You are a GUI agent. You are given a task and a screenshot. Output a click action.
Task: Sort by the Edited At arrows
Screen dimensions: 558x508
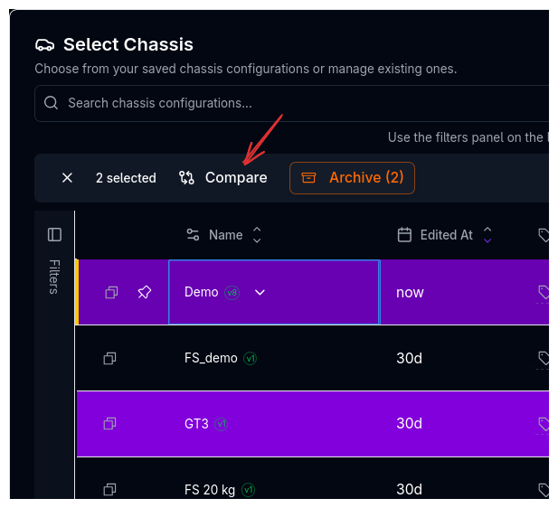pos(487,235)
